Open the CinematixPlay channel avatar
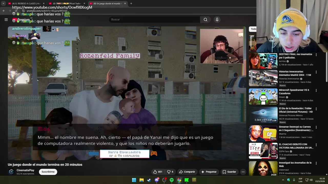Screen dimensions: 328x184 coord(11,172)
